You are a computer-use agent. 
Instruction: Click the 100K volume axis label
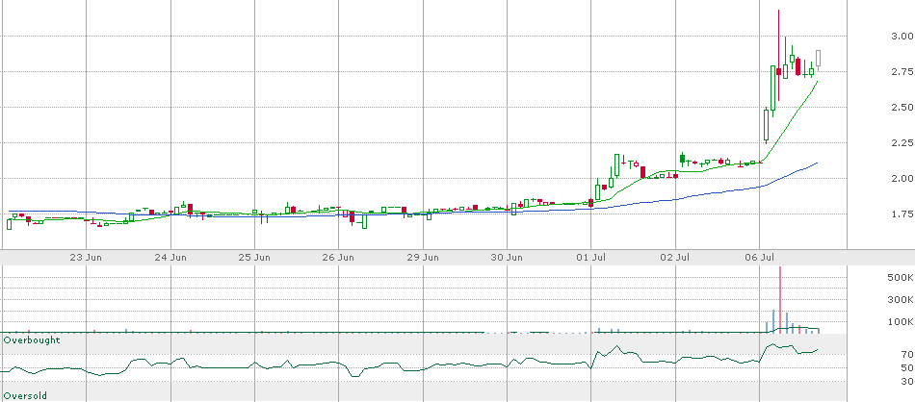tap(902, 321)
